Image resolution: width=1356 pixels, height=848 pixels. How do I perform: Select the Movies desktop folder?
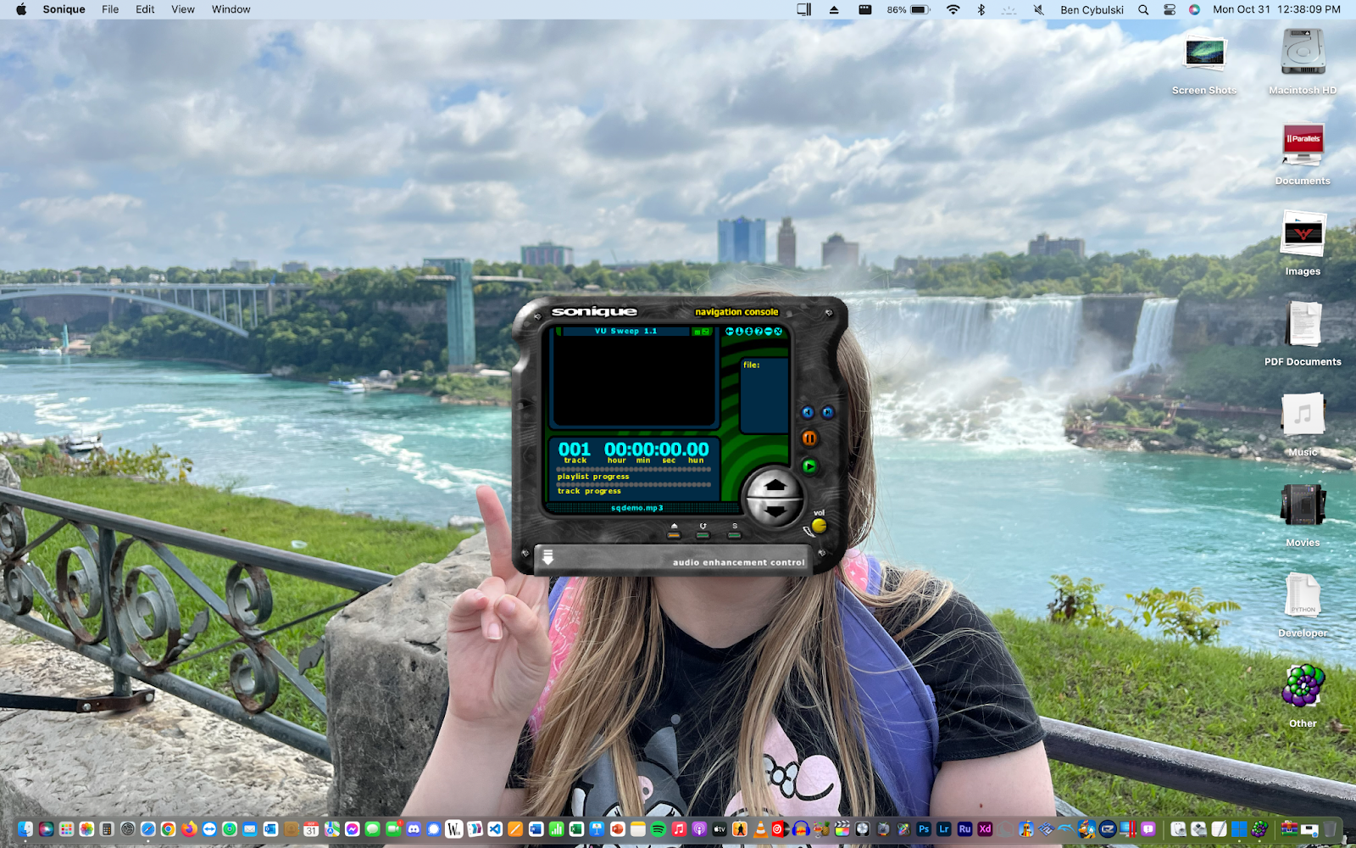[x=1303, y=514]
